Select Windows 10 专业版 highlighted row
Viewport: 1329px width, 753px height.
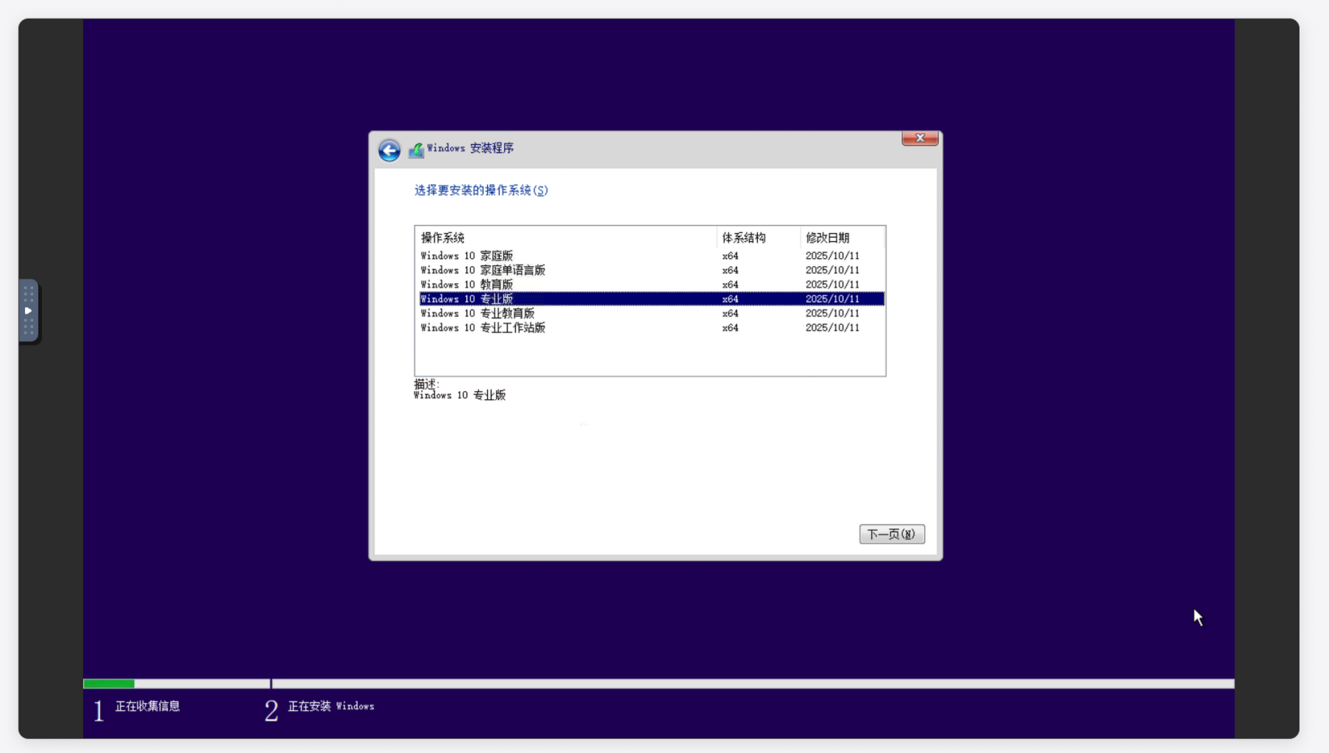(651, 299)
